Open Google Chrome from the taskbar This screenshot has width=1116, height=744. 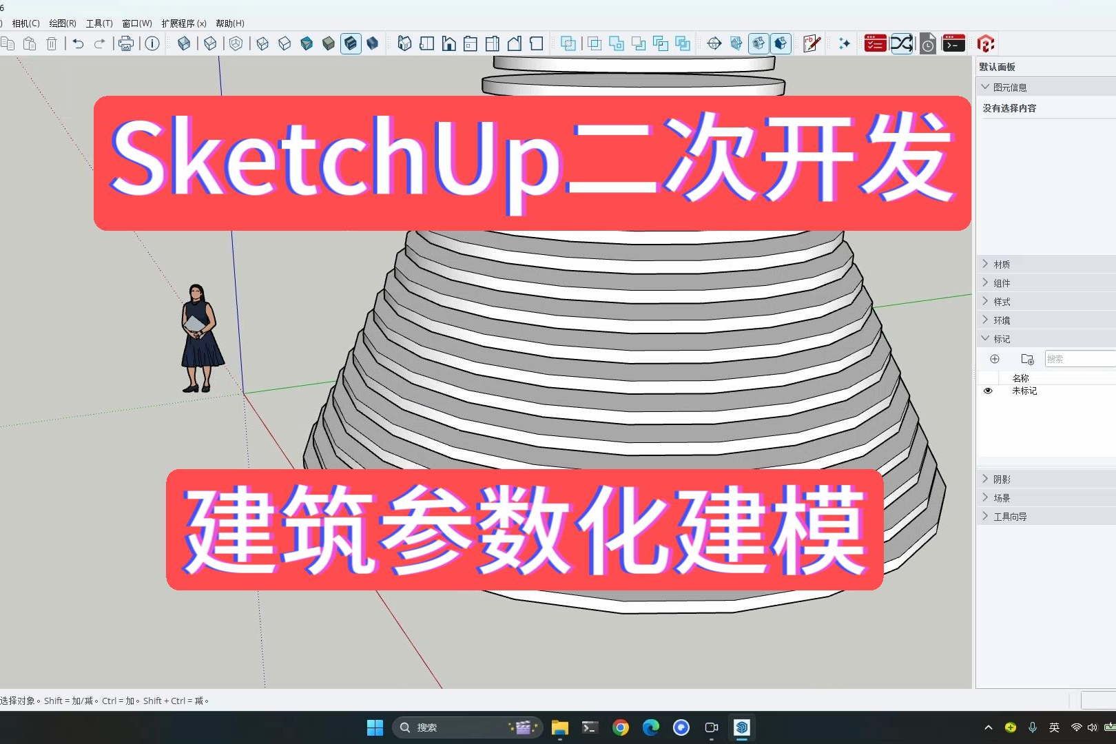point(621,727)
